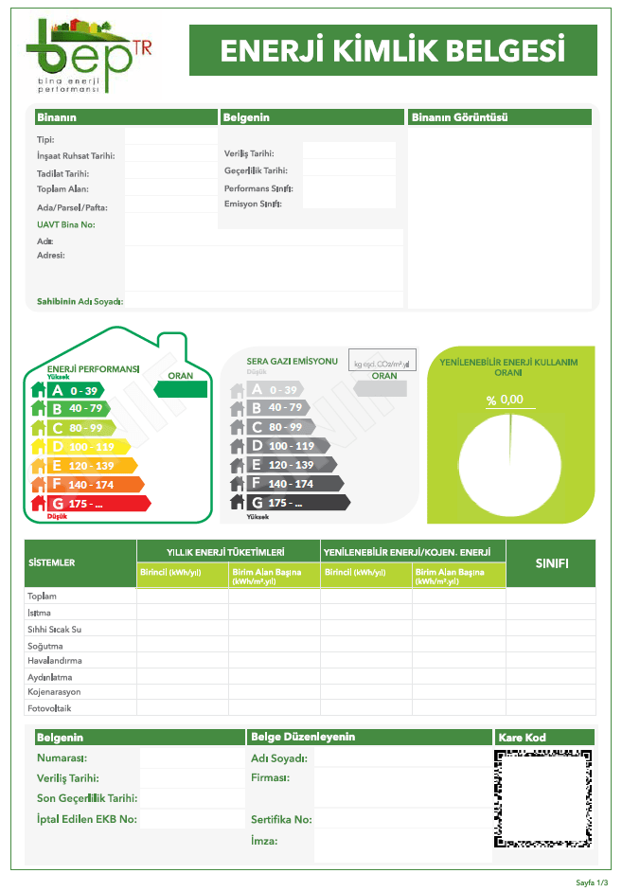Click the grey house icon beside emission class A

coord(238,390)
